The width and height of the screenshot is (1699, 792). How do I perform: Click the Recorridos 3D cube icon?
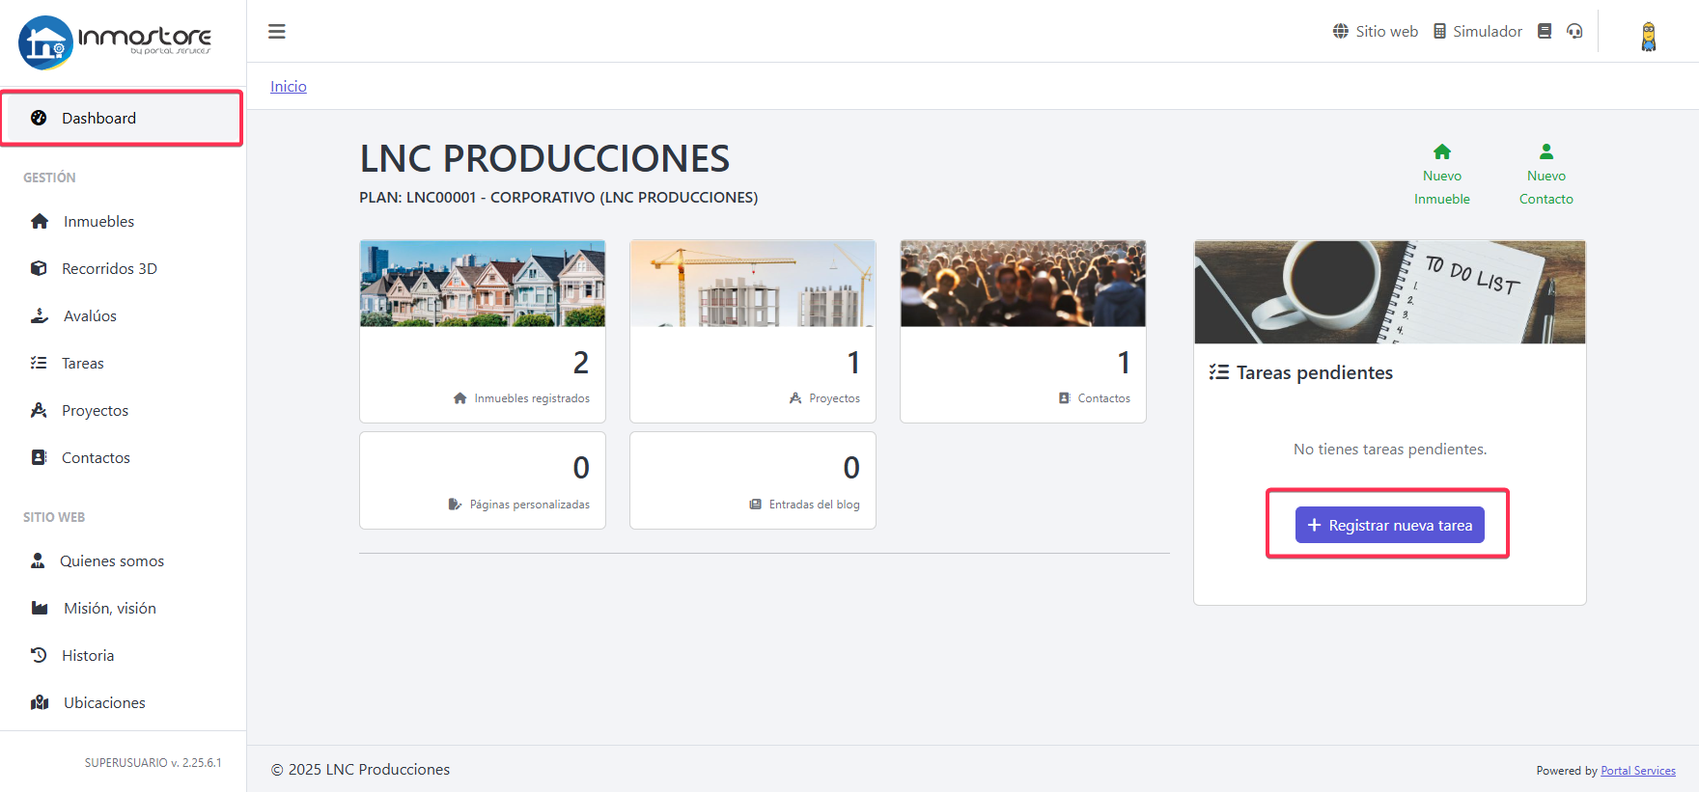39,268
